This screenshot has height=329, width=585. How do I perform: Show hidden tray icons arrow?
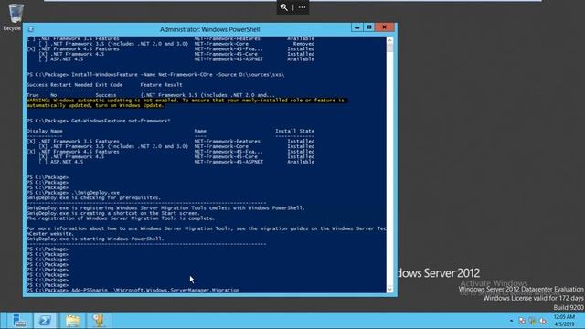click(511, 321)
